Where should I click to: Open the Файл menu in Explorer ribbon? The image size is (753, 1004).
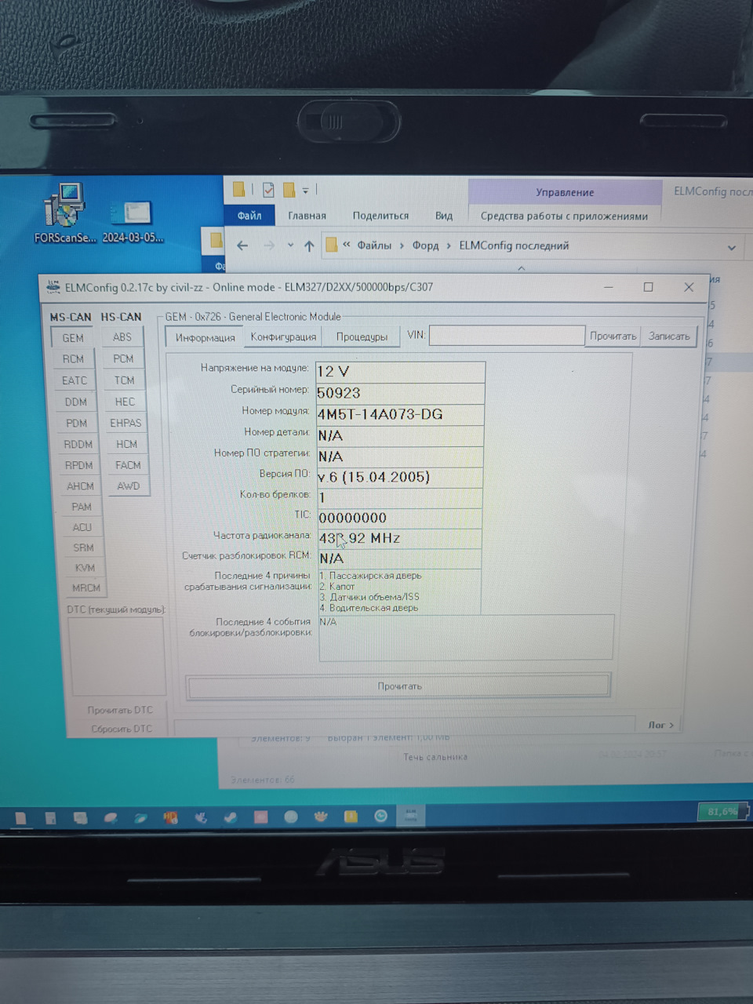click(x=249, y=216)
